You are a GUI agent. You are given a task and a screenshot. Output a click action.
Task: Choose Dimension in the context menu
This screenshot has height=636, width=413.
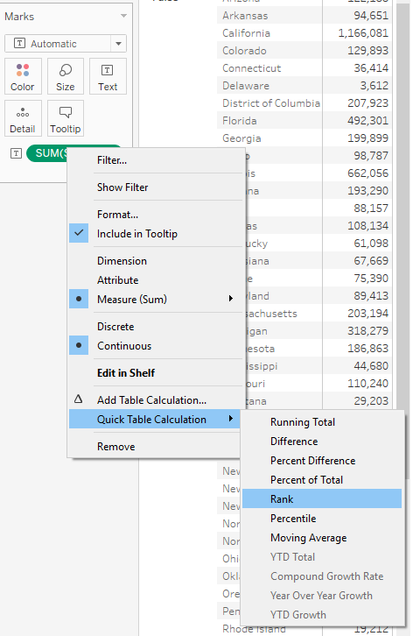tap(122, 261)
